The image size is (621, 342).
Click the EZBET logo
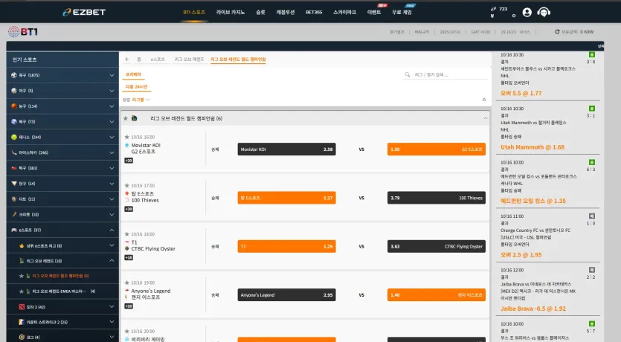point(84,13)
